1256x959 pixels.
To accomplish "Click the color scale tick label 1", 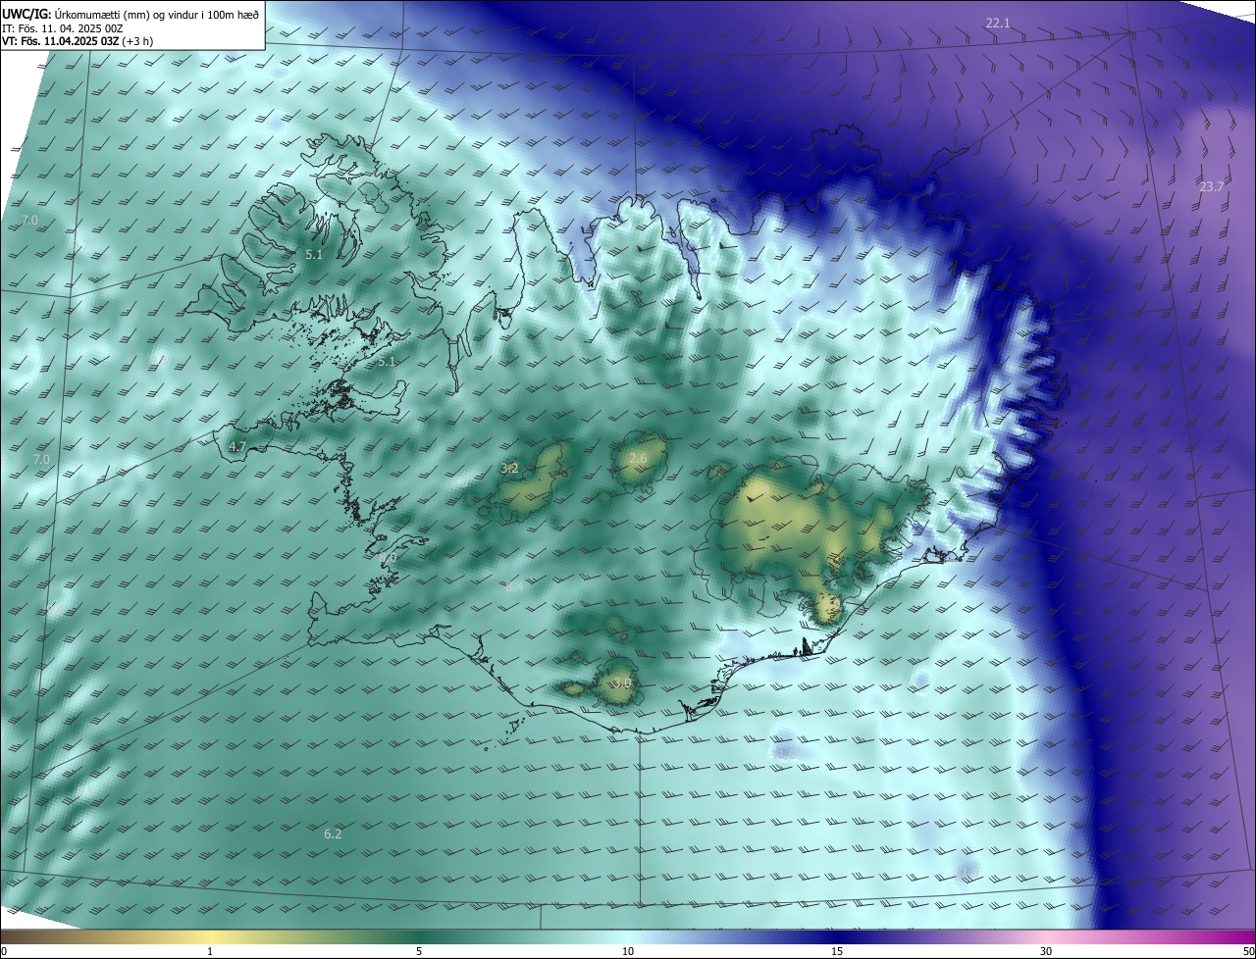I will [x=211, y=951].
